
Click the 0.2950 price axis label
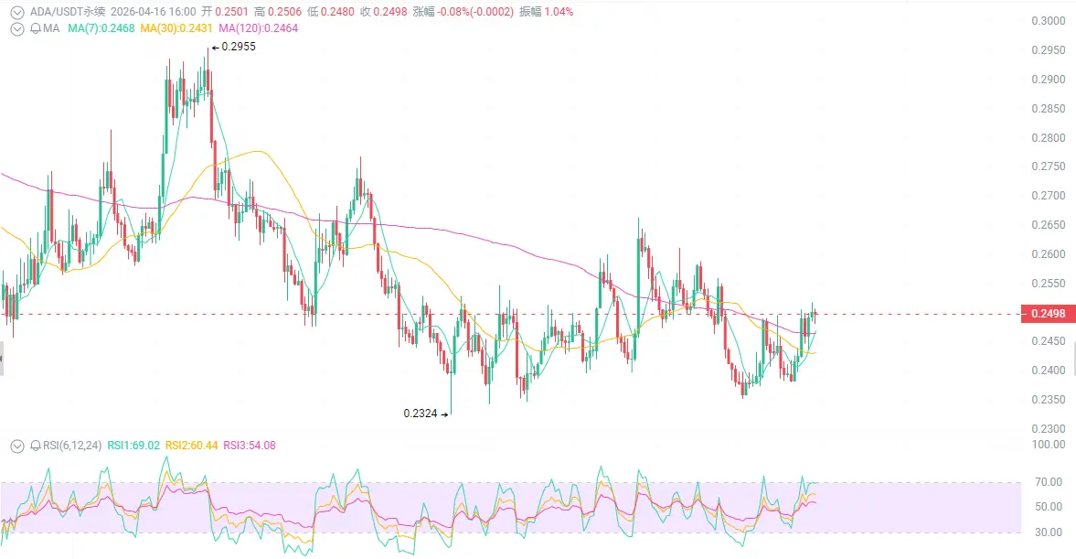pyautogui.click(x=1049, y=50)
